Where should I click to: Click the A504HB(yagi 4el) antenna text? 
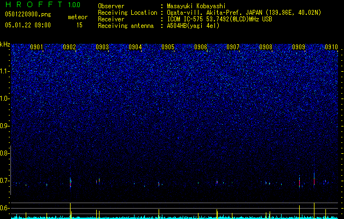pyautogui.click(x=193, y=26)
